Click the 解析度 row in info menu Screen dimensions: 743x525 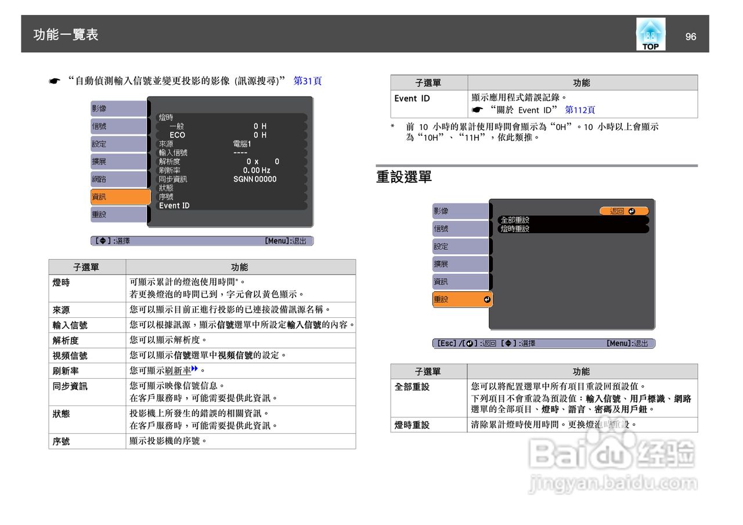click(232, 161)
